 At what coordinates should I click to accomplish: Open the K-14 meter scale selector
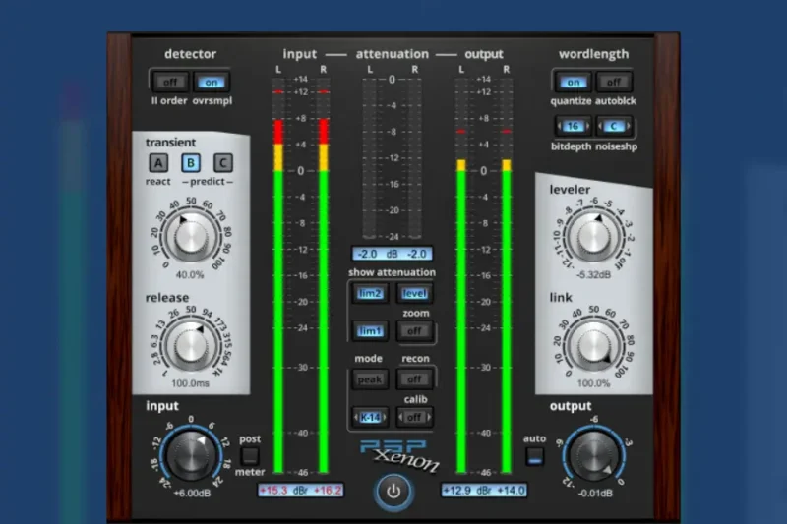pyautogui.click(x=370, y=417)
